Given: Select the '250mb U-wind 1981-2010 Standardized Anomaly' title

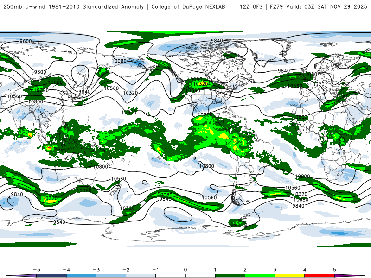Looking at the screenshot, I should coord(74,7).
